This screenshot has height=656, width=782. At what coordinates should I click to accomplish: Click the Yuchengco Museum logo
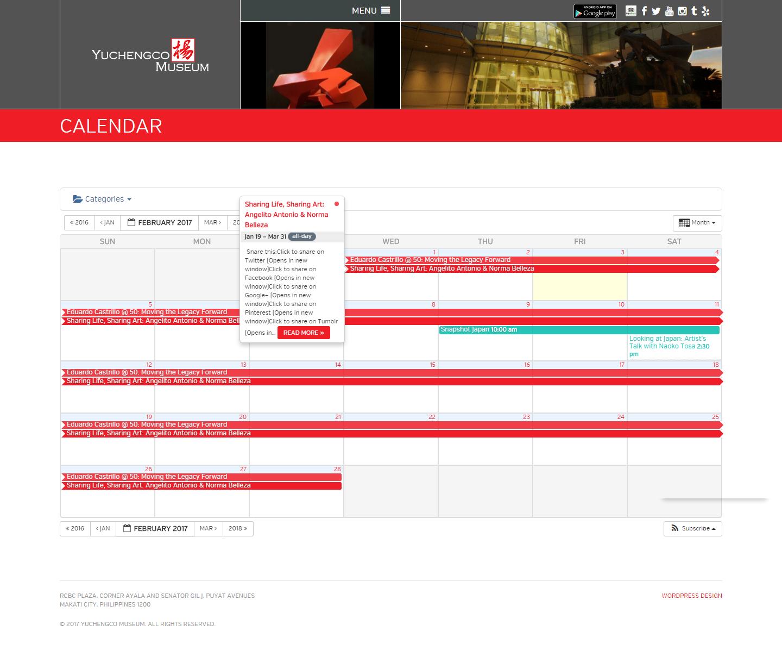(x=150, y=55)
